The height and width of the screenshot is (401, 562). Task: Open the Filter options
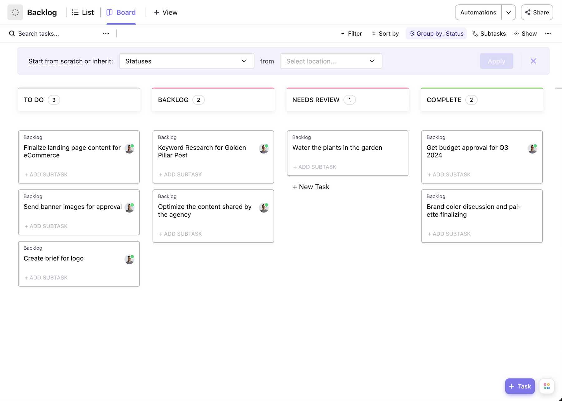pyautogui.click(x=351, y=33)
